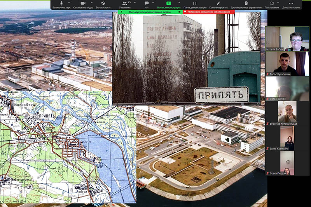Select Вероніка Кульматицька's video thumbnail

coord(287,113)
